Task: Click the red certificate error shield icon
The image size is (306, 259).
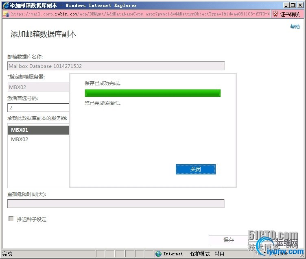Action: click(x=275, y=14)
